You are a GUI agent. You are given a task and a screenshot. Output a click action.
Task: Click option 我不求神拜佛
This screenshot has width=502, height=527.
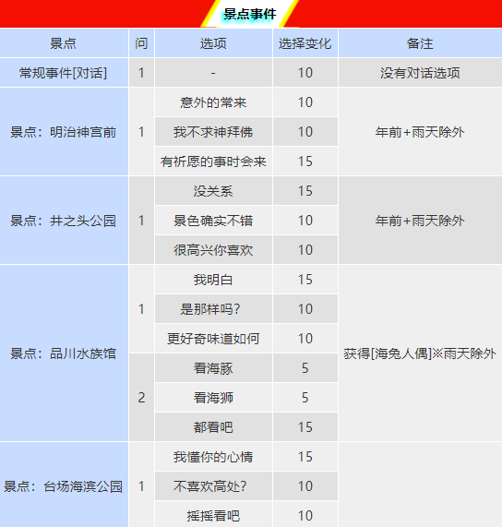[x=213, y=132]
